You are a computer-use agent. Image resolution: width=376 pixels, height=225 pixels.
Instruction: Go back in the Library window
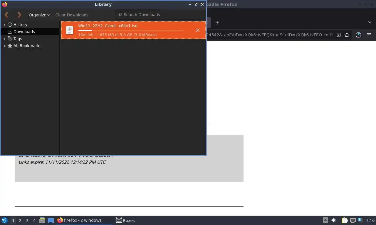click(x=6, y=15)
